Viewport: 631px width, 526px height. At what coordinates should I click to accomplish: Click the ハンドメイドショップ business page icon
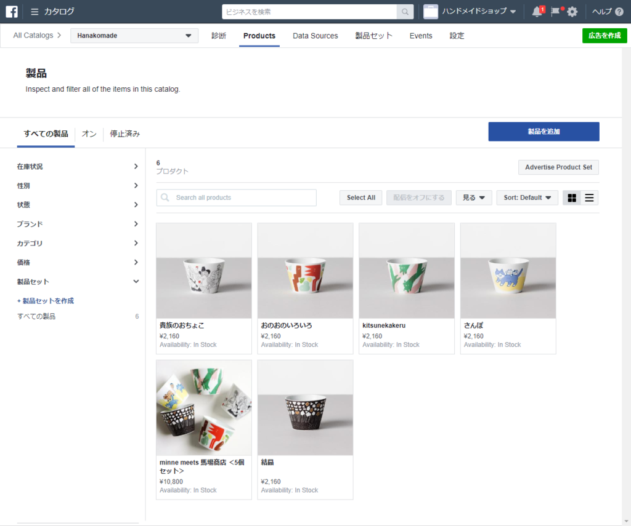431,12
